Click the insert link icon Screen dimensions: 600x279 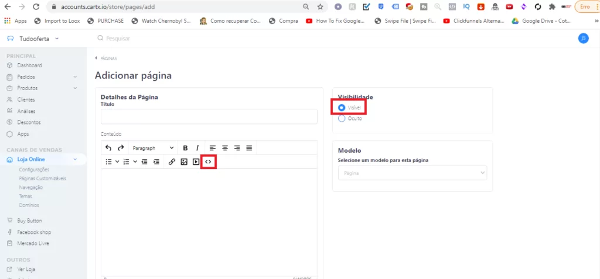172,162
